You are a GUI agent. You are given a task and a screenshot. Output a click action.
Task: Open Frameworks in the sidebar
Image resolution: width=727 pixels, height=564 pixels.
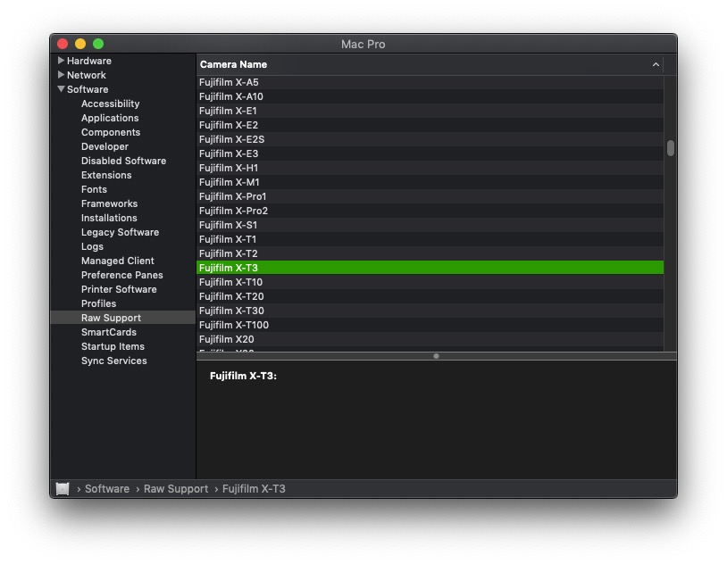110,203
